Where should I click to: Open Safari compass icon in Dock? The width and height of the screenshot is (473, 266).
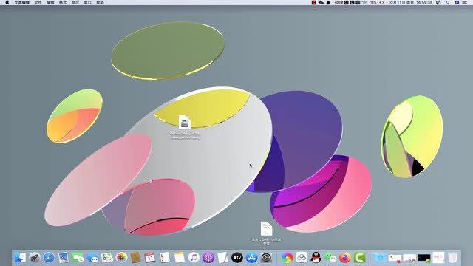point(49,258)
